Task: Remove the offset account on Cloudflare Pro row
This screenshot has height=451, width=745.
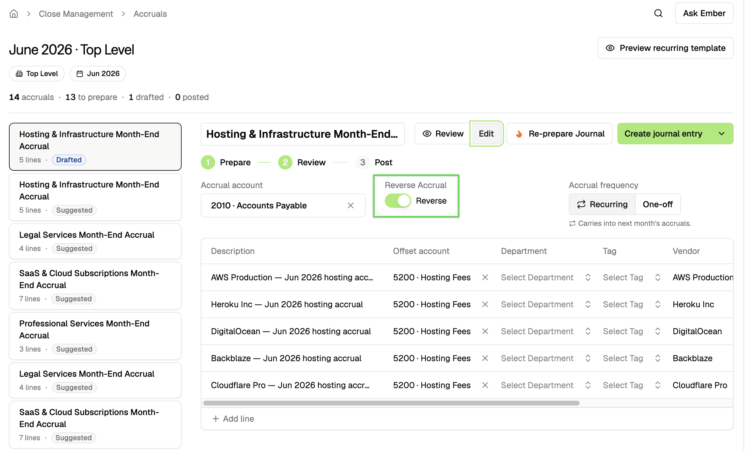Action: 485,385
